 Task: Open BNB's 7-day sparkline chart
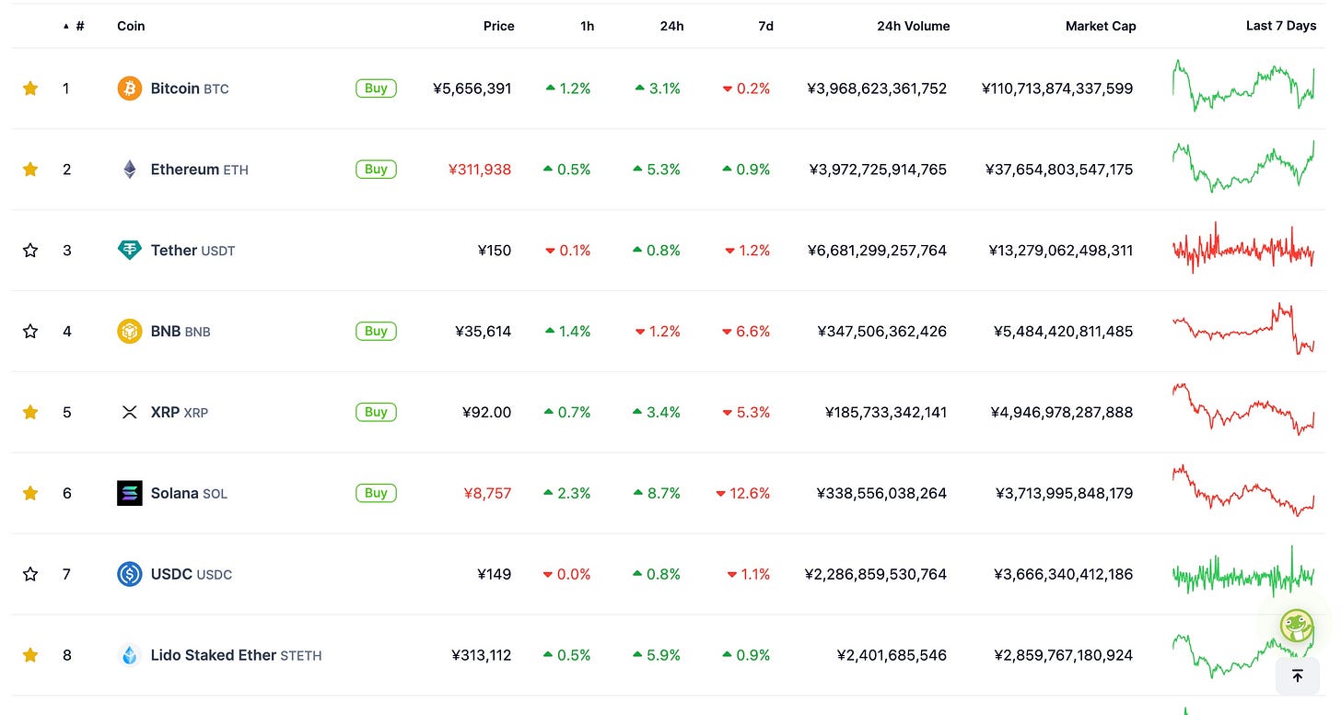1243,329
